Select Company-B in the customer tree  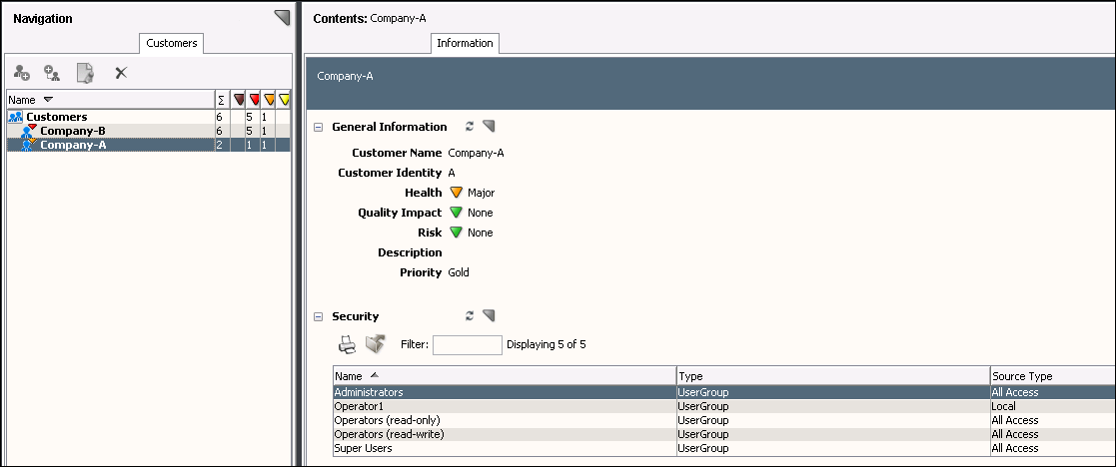pyautogui.click(x=72, y=131)
